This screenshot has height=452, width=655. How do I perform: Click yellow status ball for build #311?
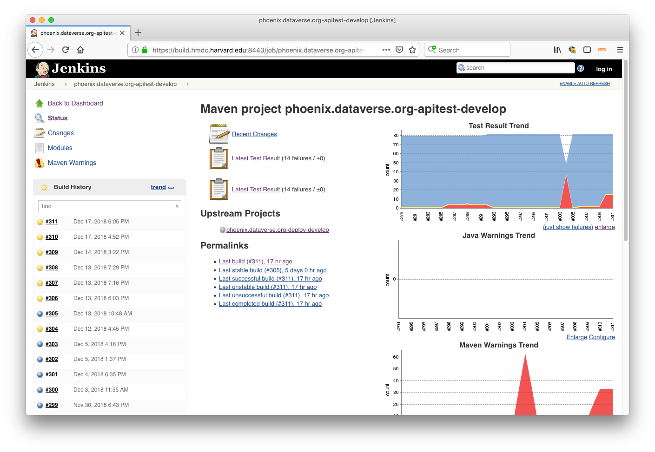tap(40, 222)
